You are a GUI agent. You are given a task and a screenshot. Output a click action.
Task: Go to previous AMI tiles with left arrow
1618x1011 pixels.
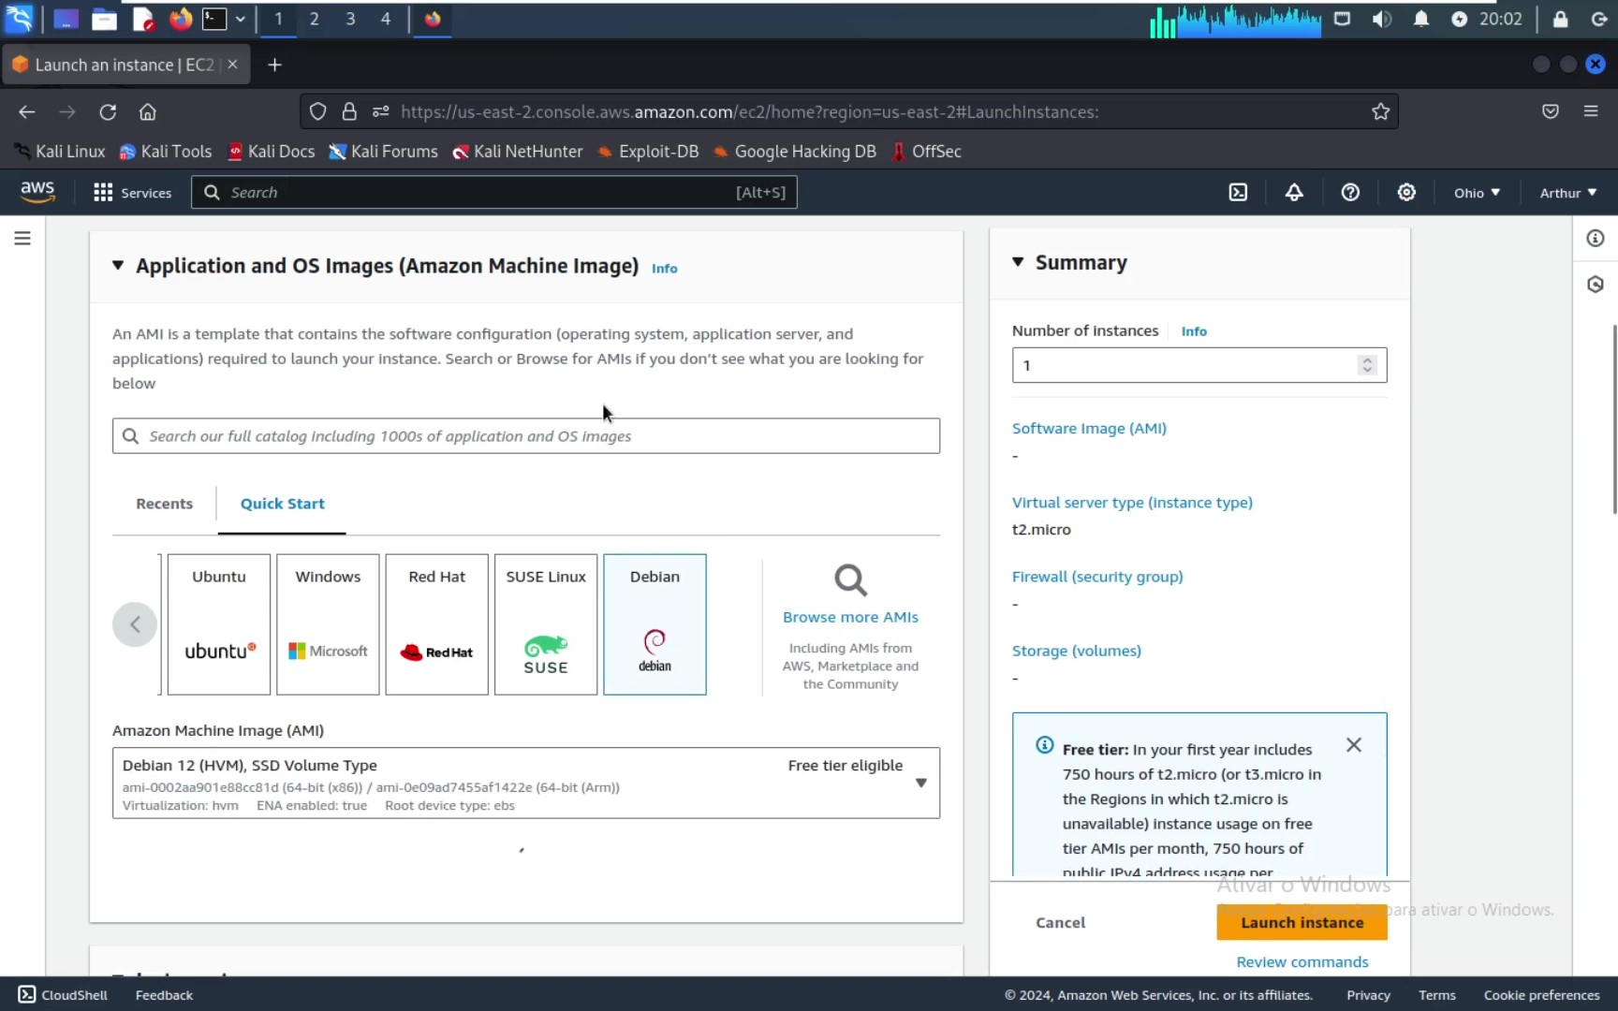(x=135, y=624)
